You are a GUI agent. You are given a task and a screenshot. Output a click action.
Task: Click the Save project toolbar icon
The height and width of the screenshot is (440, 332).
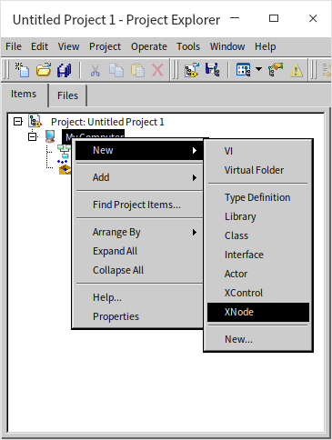[x=212, y=70]
